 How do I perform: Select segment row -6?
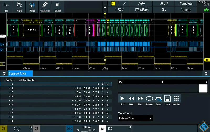(x=56, y=109)
